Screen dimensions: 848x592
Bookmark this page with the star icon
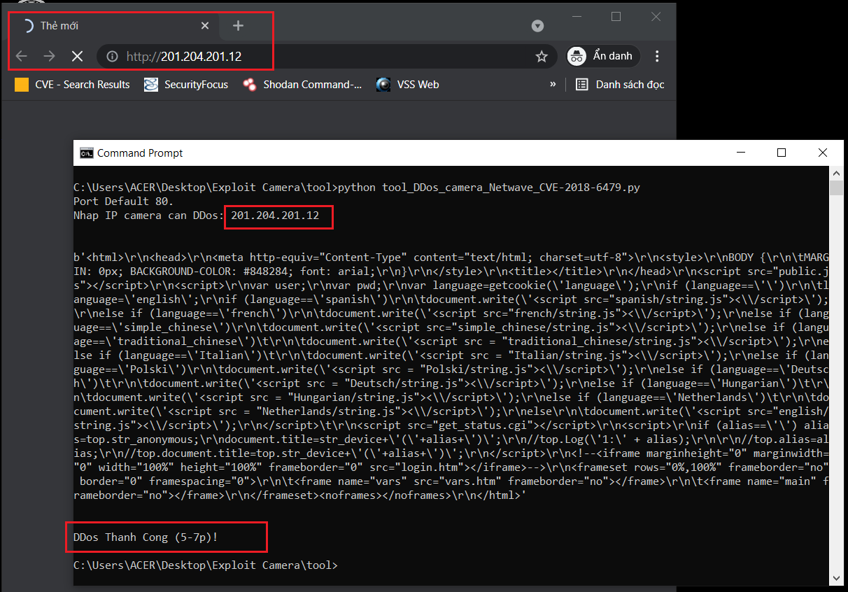542,57
